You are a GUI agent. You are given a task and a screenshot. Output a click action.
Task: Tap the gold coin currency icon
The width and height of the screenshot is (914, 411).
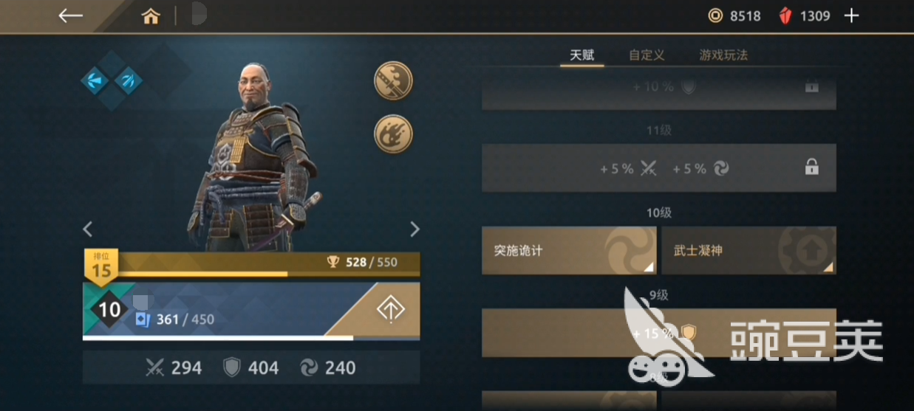coord(715,15)
